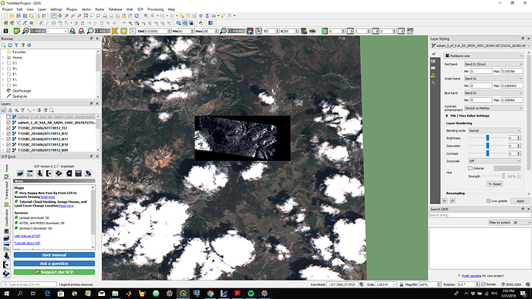Open the Raster menu
This screenshot has width=532, height=299.
pos(99,9)
